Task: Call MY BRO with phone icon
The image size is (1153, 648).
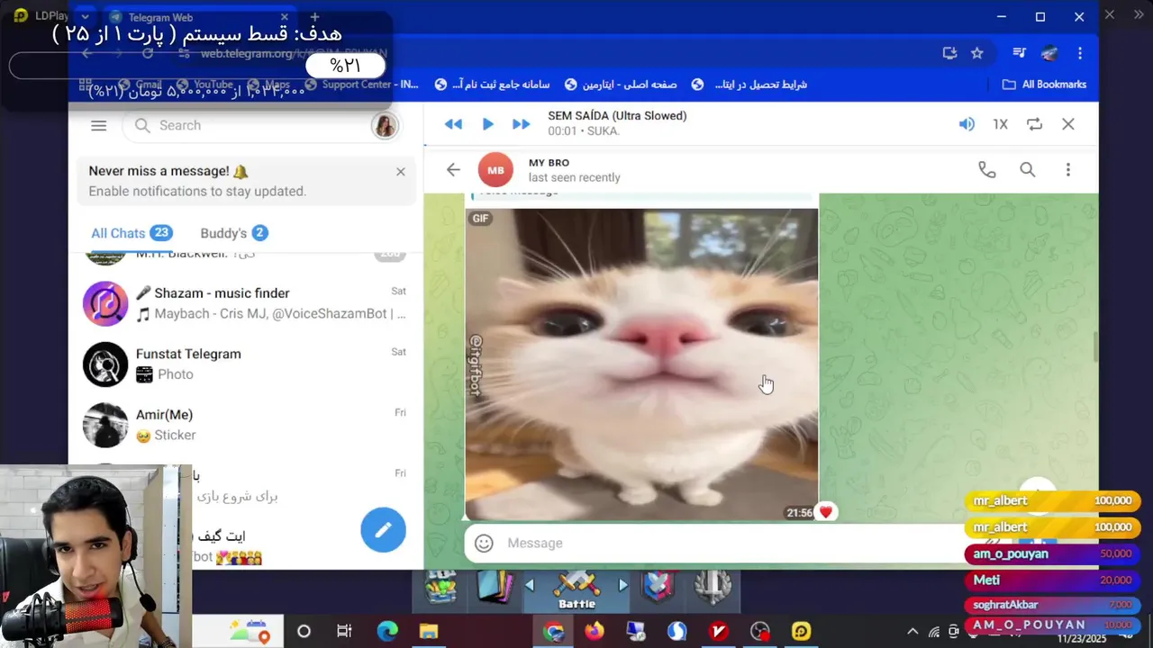Action: (987, 169)
